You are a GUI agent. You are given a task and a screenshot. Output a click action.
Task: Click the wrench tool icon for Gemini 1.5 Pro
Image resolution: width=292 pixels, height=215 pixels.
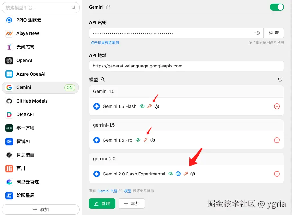tap(146, 140)
